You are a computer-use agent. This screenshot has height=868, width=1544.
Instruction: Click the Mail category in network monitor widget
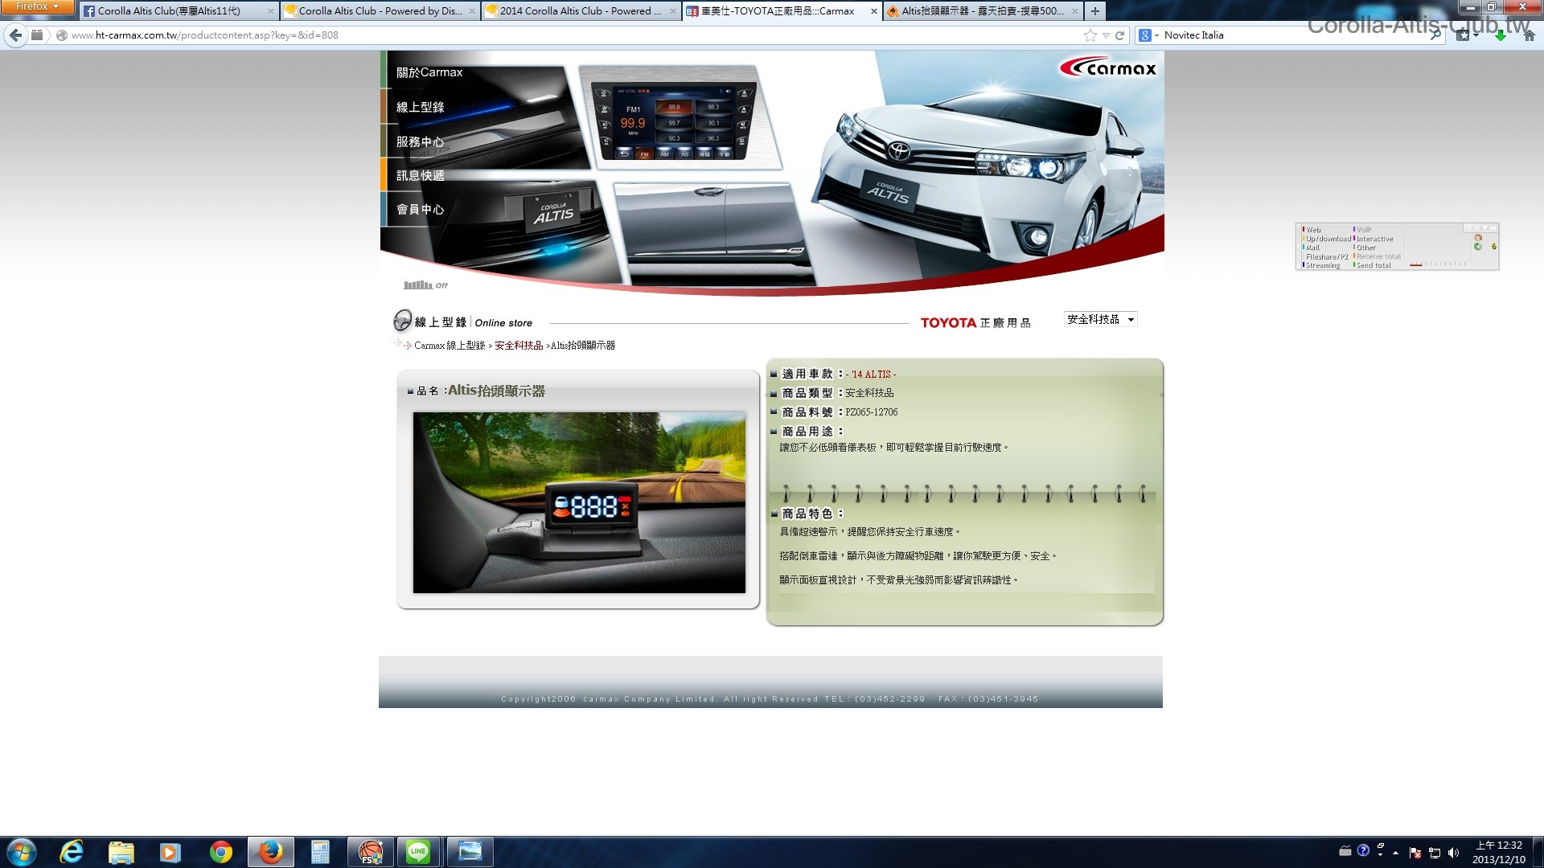point(1312,248)
